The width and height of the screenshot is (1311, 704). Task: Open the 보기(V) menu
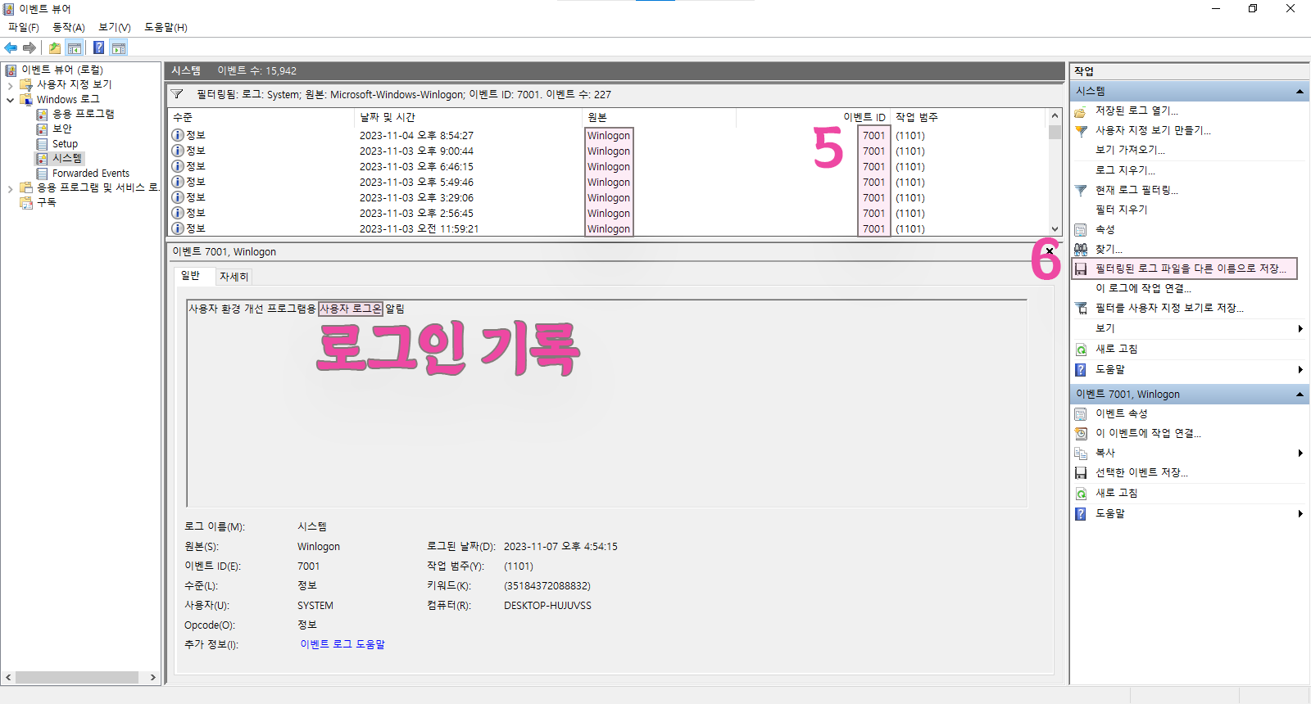coord(115,27)
